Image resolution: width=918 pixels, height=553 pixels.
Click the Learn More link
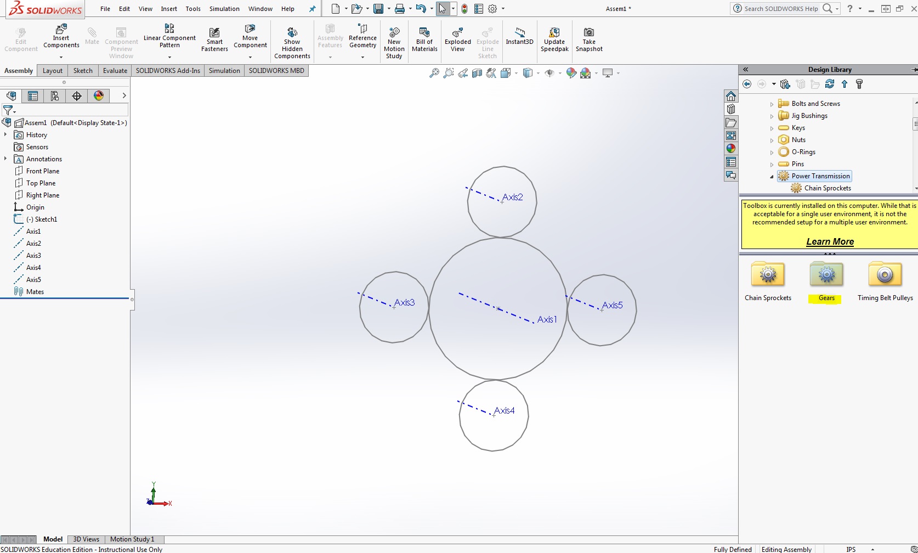830,241
